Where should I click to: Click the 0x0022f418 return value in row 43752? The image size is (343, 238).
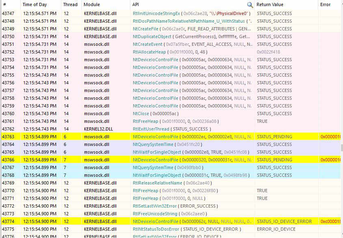pyautogui.click(x=268, y=52)
